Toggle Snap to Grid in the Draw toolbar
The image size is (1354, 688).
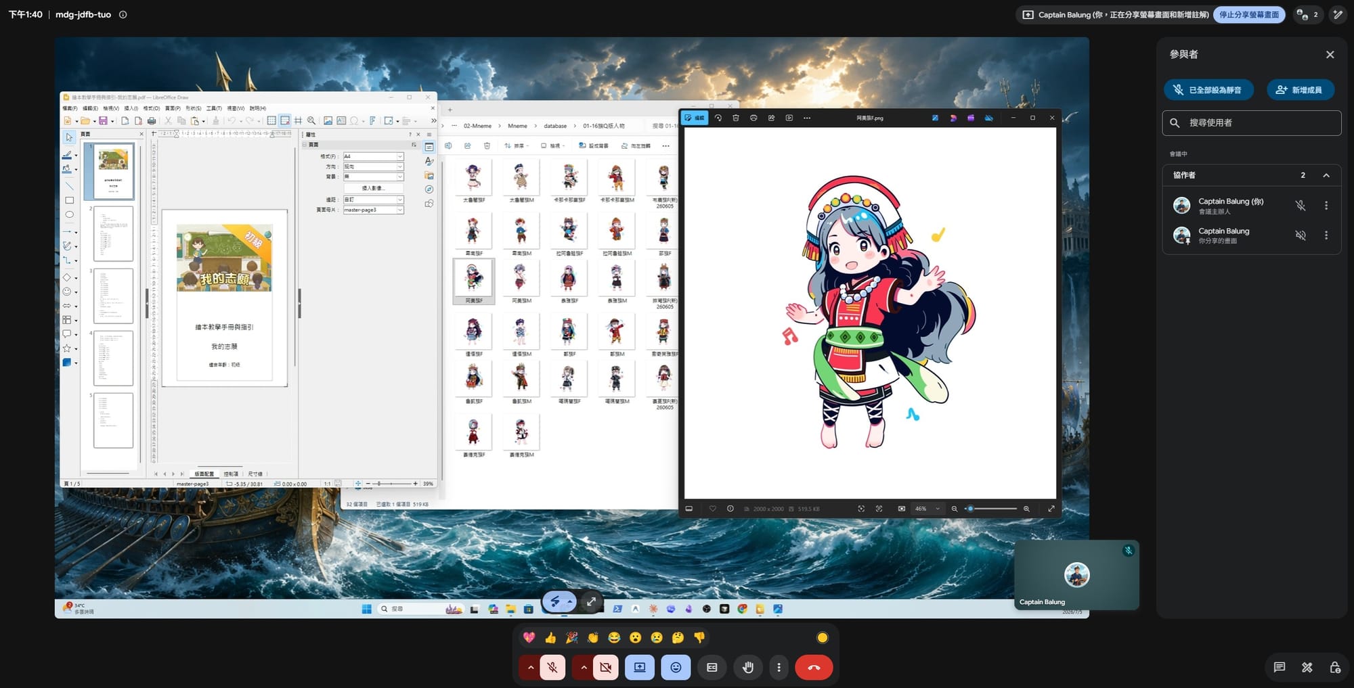(x=285, y=120)
